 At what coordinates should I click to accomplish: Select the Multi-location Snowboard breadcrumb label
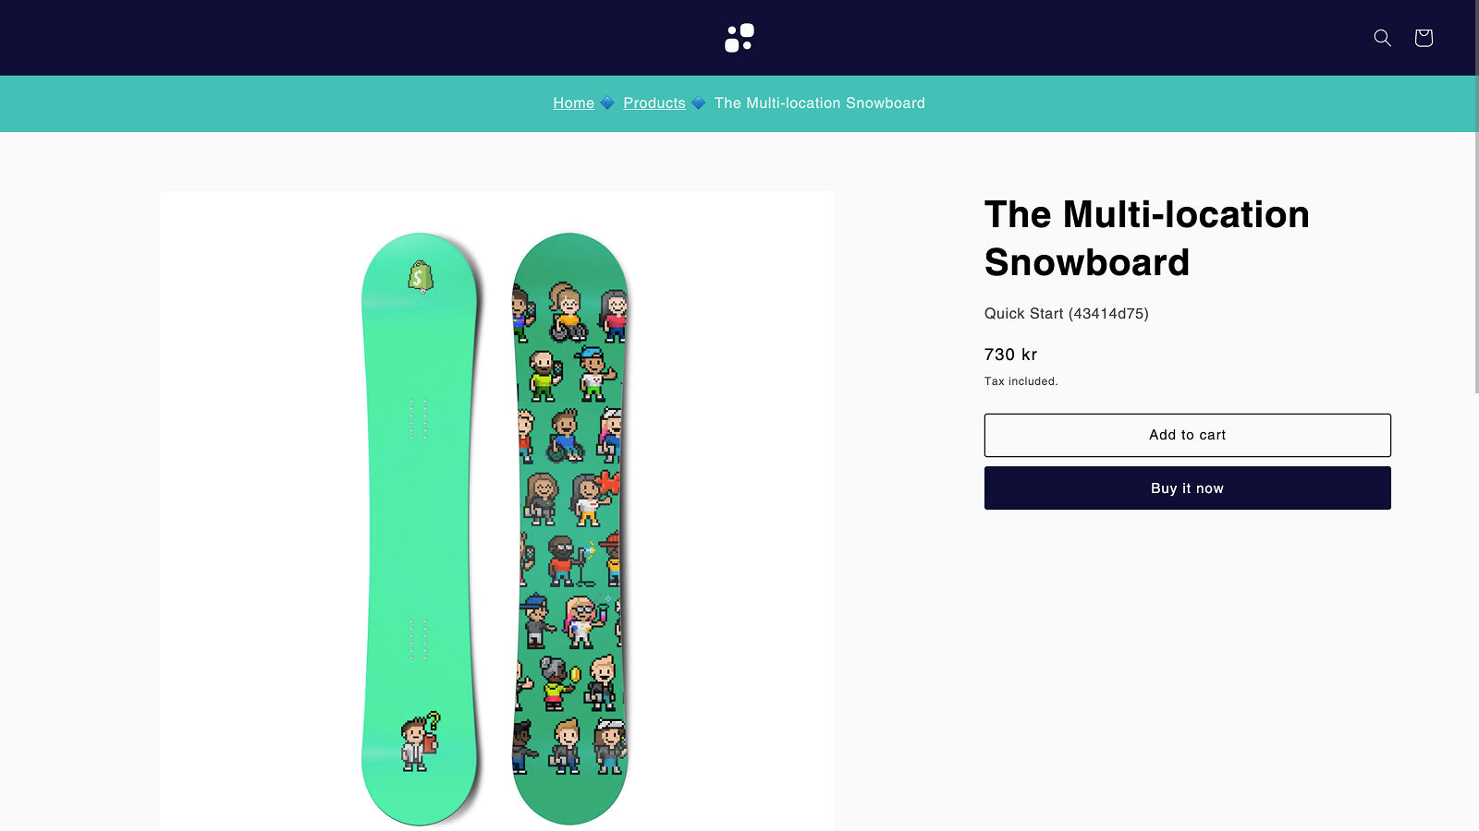tap(819, 102)
